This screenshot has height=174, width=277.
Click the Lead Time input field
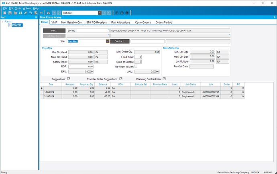138,57
